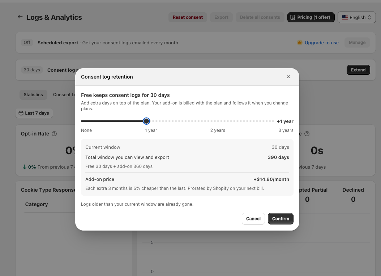This screenshot has height=276, width=381.
Task: Click the +$14.80/month add-on price
Action: click(271, 179)
